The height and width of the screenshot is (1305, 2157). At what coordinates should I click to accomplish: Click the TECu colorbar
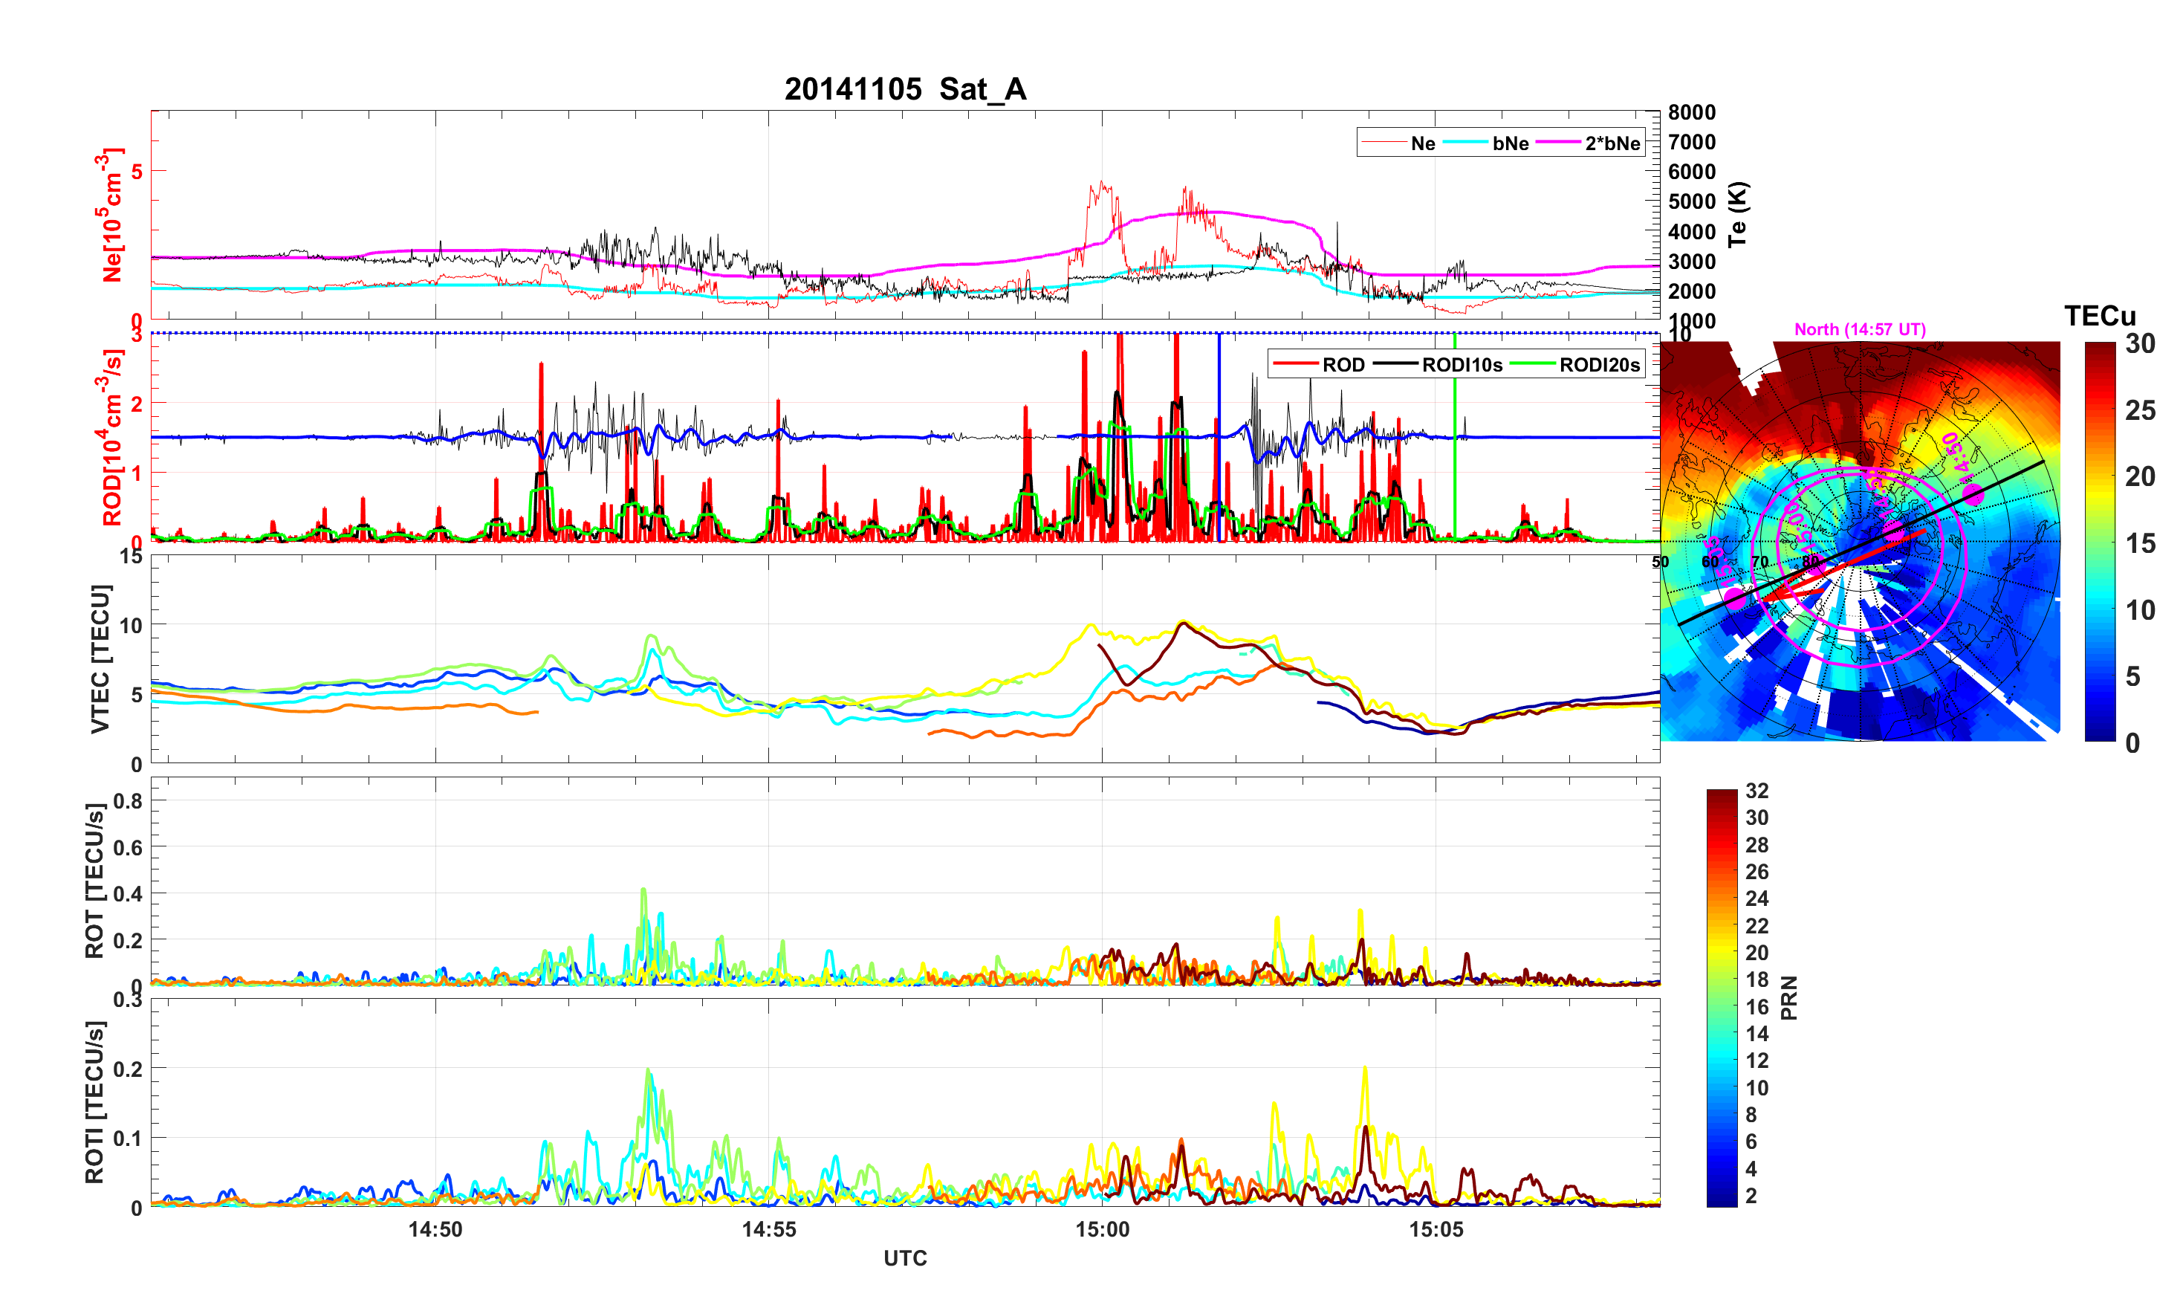[2099, 541]
